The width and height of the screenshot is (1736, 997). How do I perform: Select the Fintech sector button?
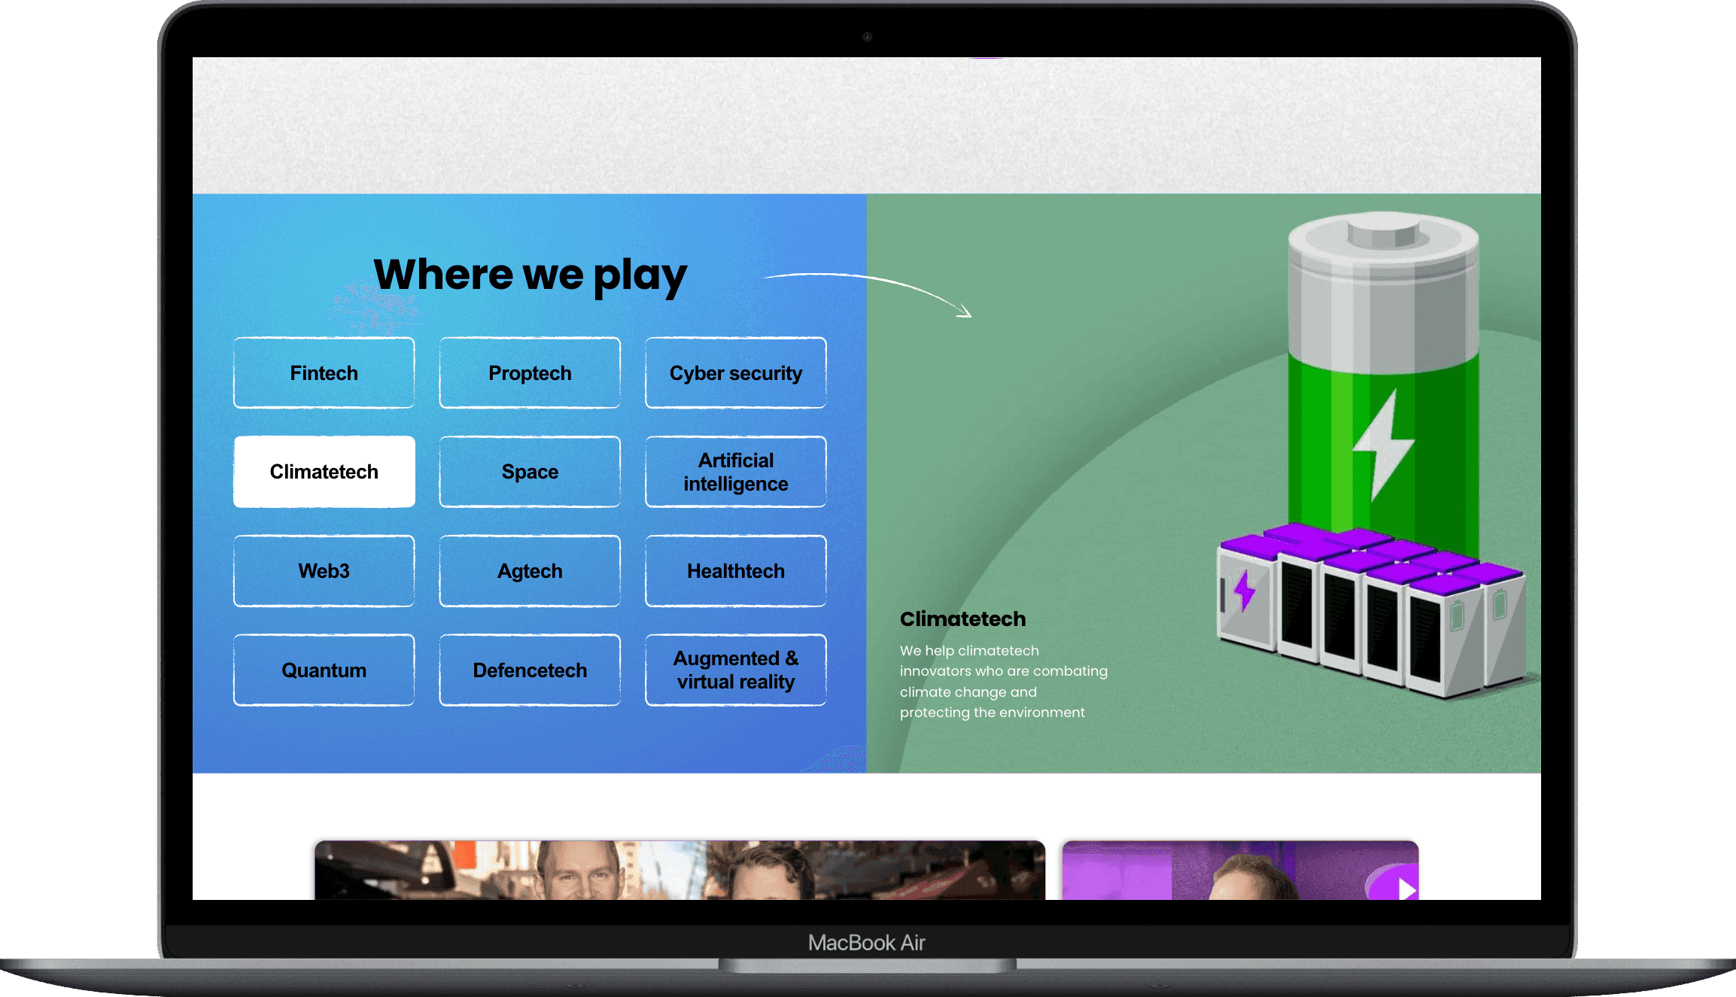click(x=324, y=372)
